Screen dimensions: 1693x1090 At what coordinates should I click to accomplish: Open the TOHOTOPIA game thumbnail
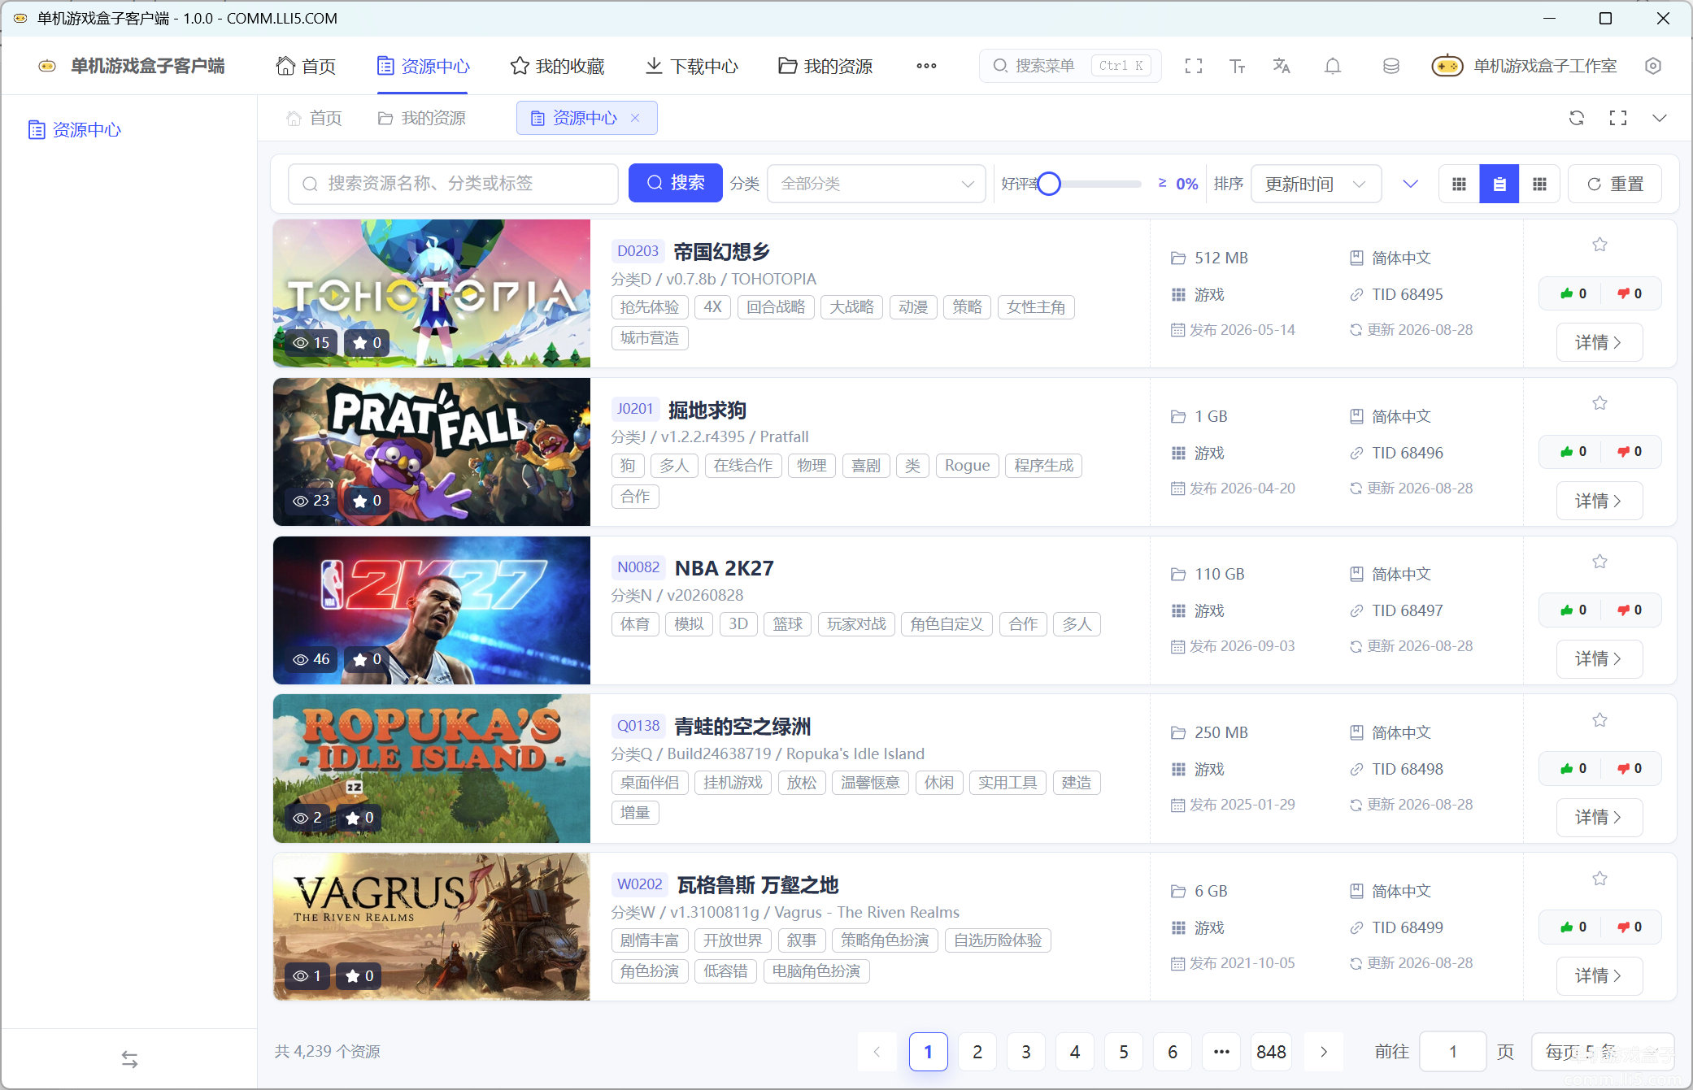pos(432,293)
